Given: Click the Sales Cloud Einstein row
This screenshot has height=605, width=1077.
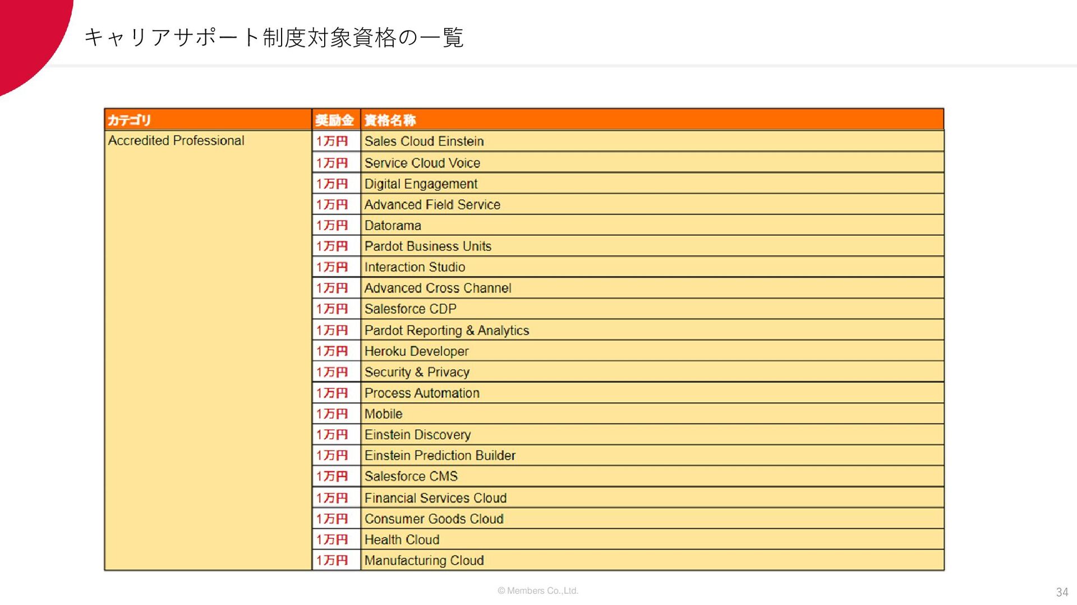Looking at the screenshot, I should click(652, 141).
